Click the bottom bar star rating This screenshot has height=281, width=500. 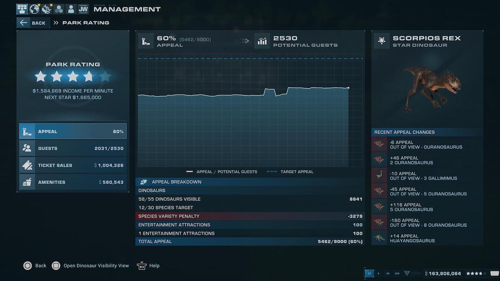476,273
